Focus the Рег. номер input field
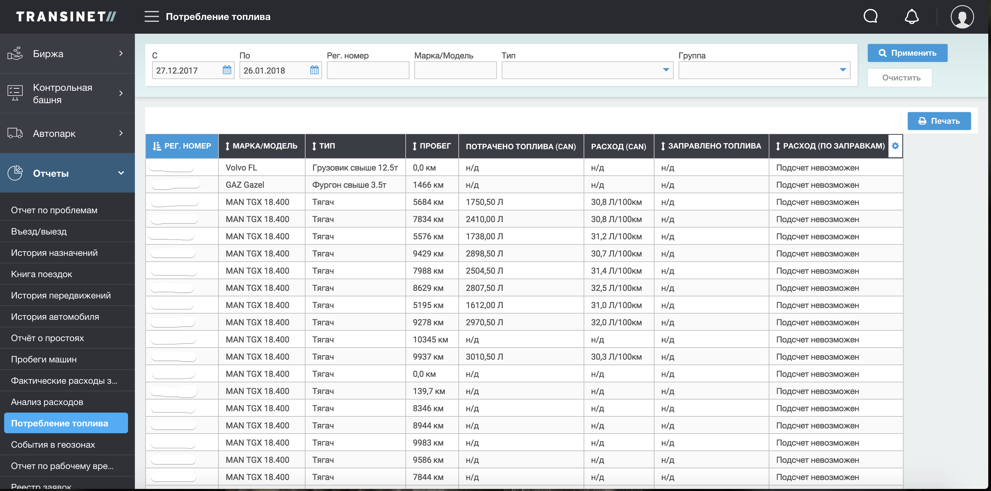991x491 pixels. tap(368, 70)
